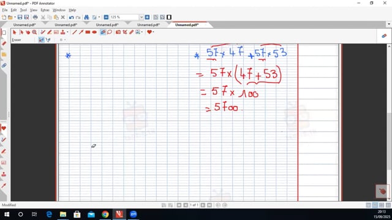Screen dimensions: 392x220
Task: Open the insert image dropdown arrow
Action: 141,32
